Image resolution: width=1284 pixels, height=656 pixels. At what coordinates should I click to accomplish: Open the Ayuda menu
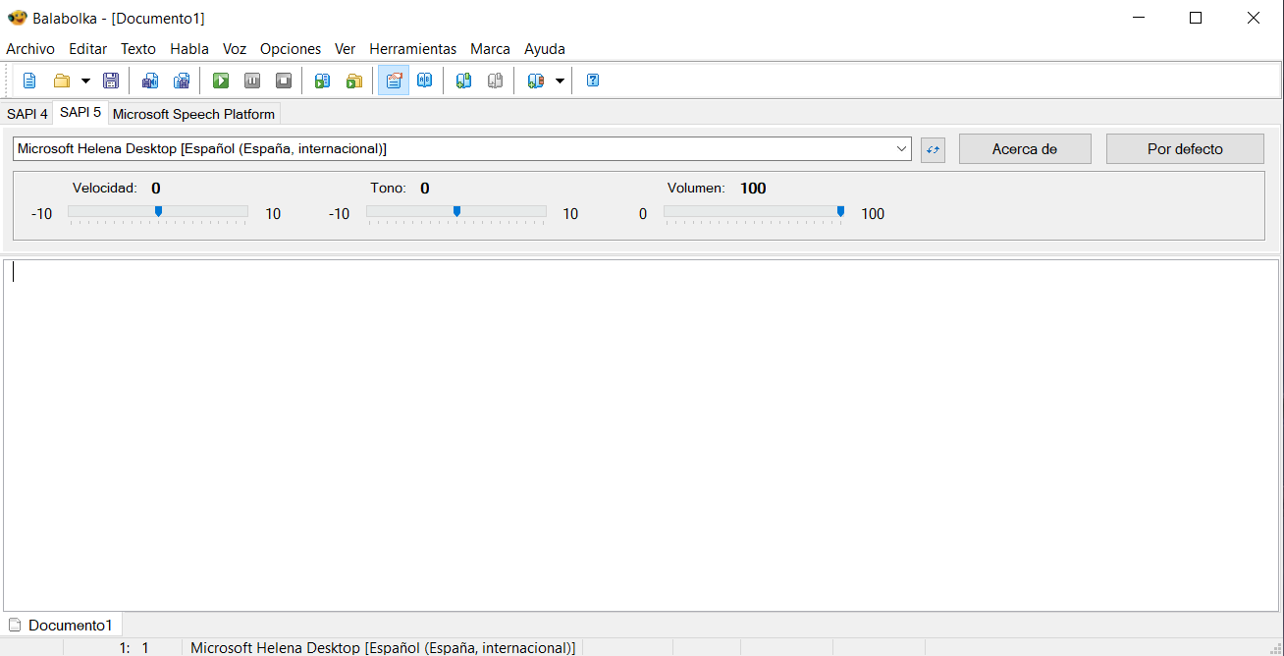545,49
